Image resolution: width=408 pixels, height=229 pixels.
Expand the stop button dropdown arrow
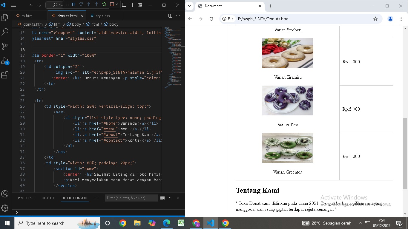click(117, 4)
